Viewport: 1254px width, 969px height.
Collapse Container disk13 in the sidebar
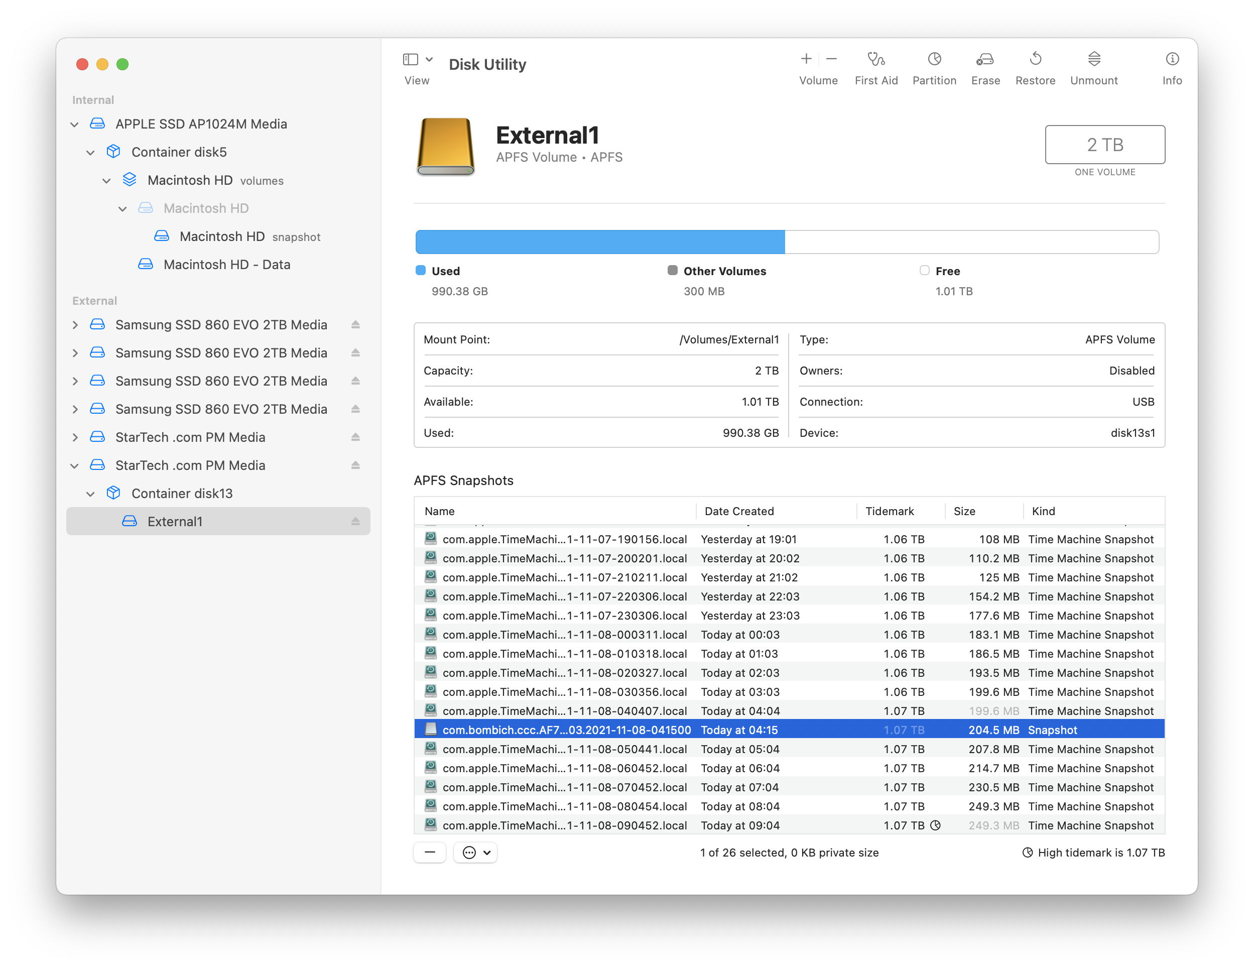click(90, 493)
